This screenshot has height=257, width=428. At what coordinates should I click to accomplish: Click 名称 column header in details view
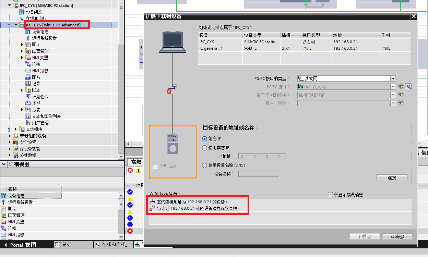(x=34, y=189)
